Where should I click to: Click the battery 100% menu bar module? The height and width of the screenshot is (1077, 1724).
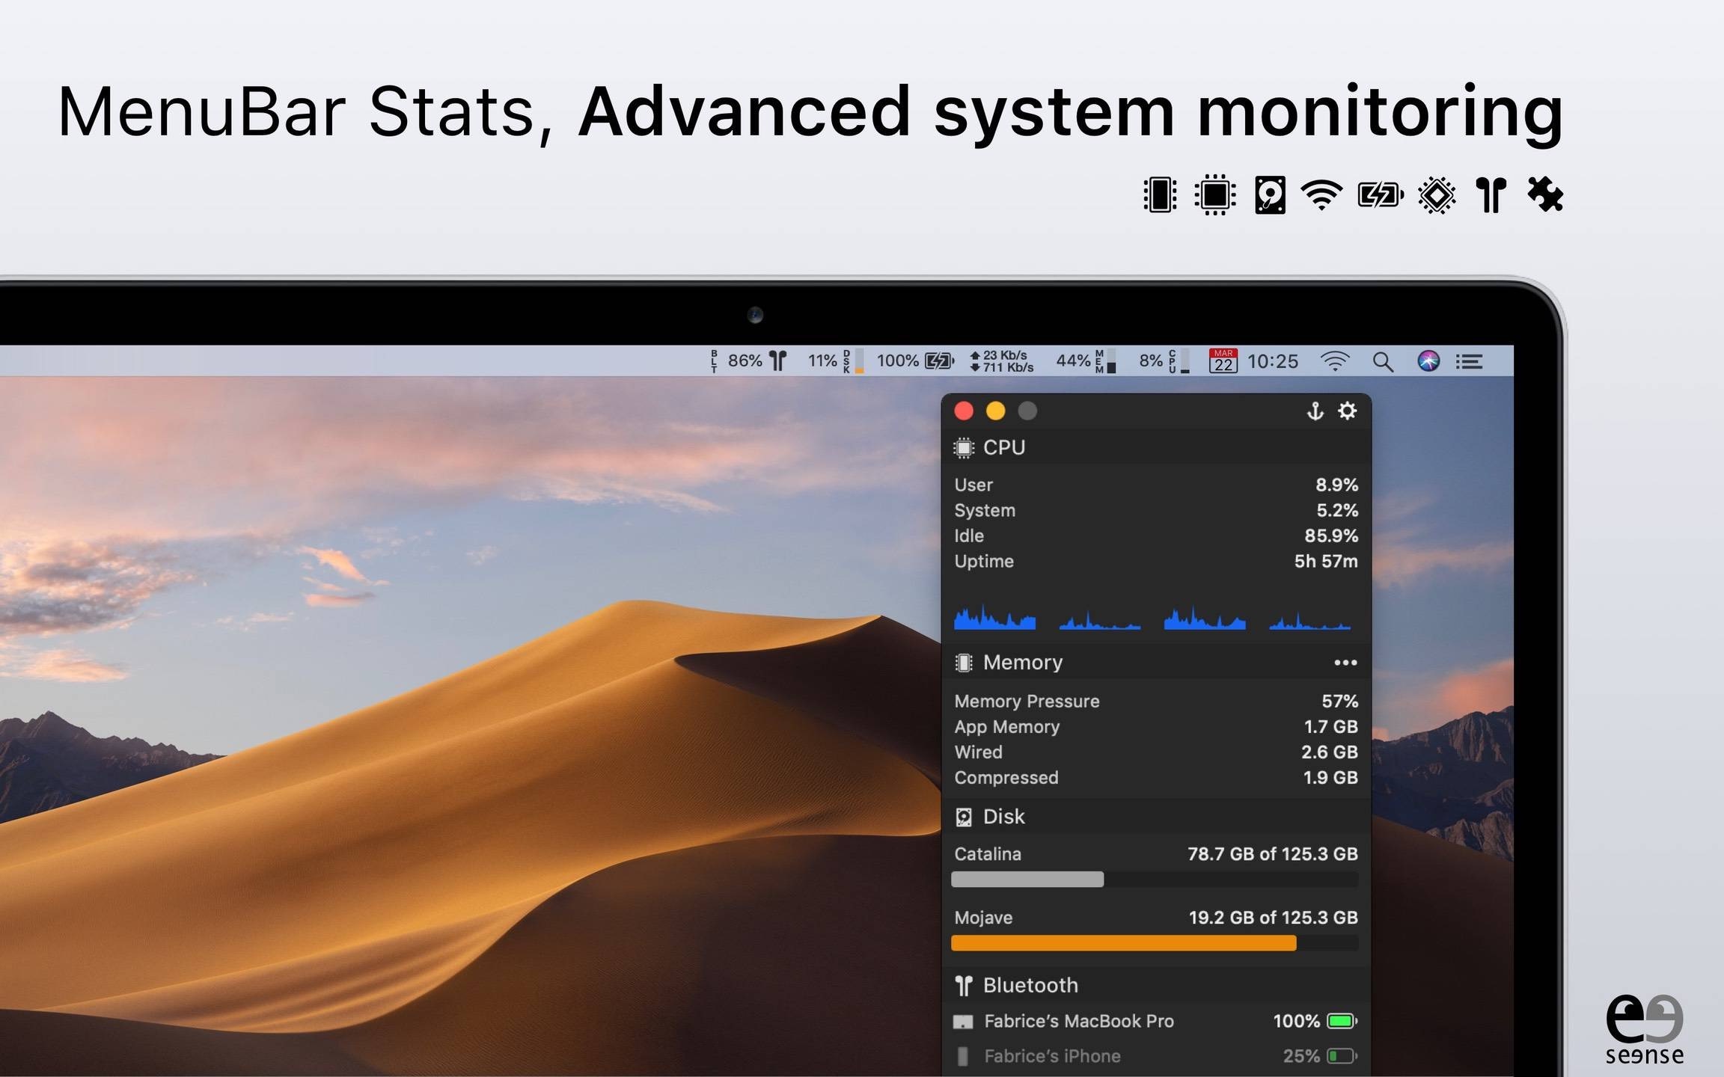pos(915,361)
